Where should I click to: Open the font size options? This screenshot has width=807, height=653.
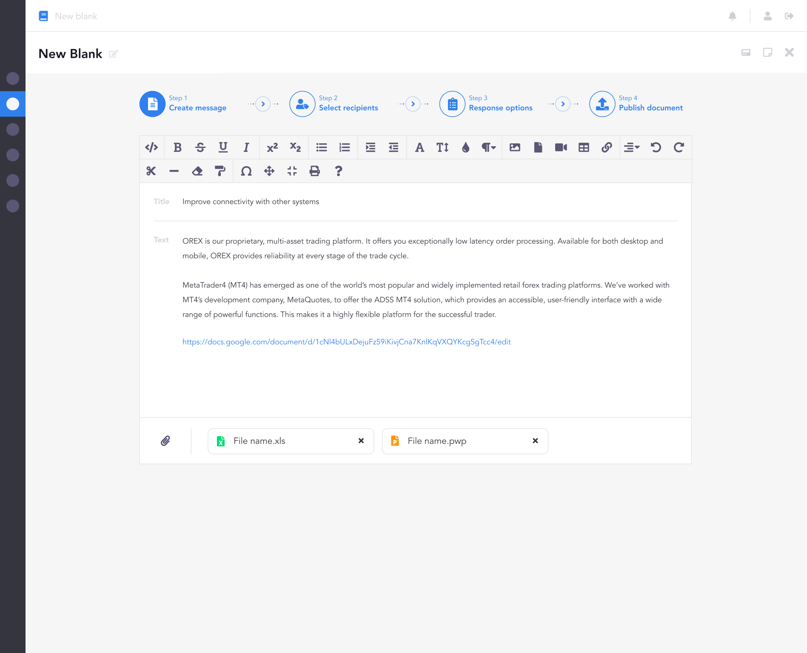point(442,148)
